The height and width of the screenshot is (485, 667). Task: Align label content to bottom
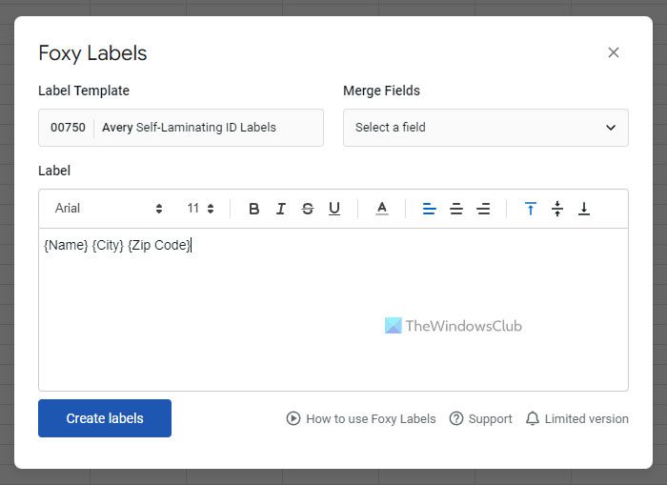pos(584,209)
